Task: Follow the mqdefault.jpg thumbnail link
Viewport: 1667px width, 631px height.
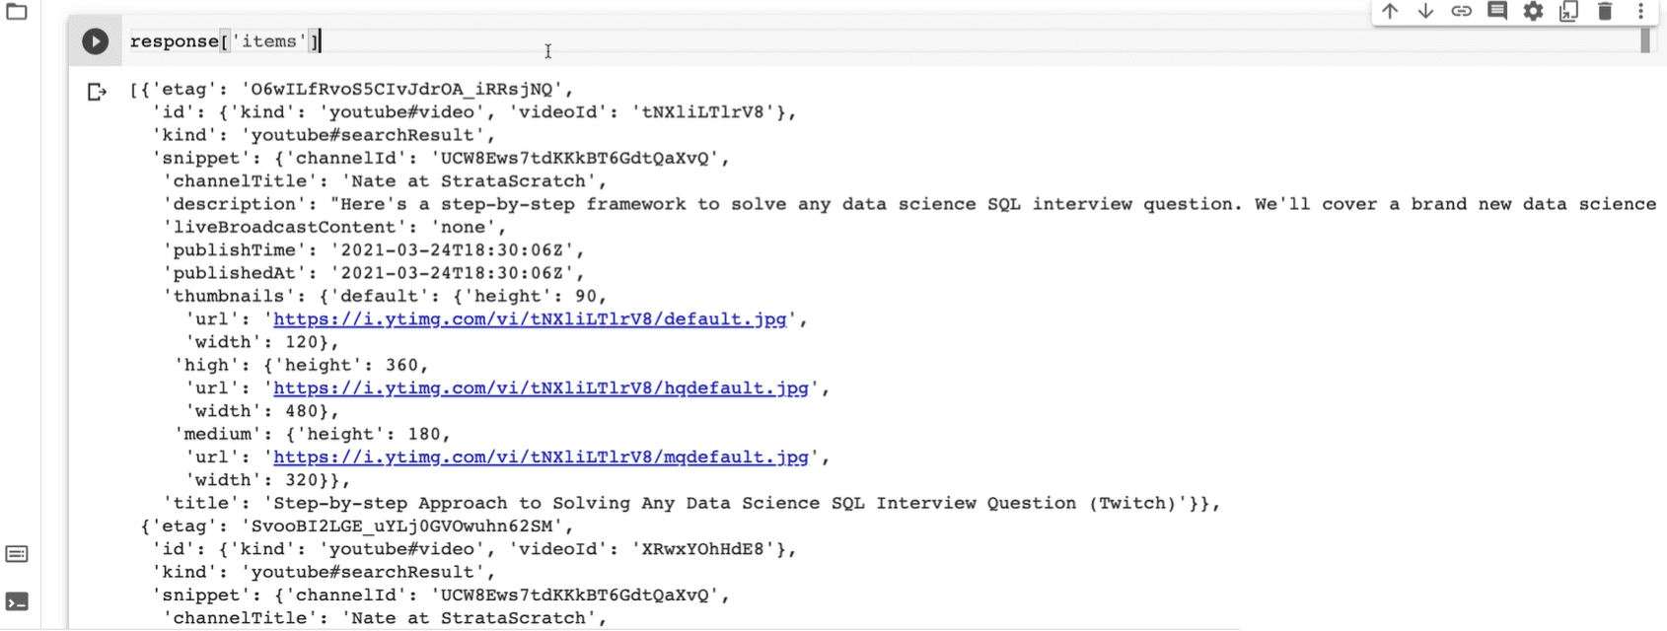Action: [541, 457]
